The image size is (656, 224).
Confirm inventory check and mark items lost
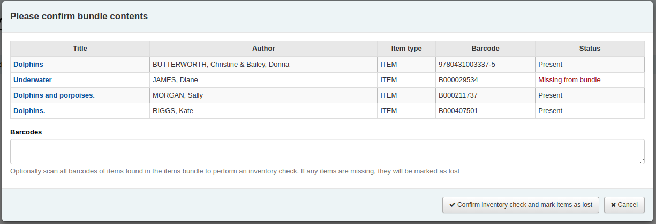(x=521, y=205)
